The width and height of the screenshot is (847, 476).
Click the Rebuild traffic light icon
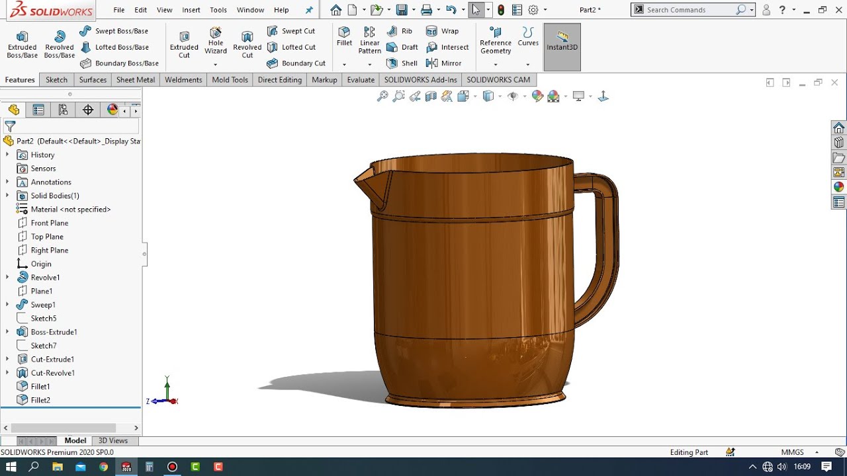501,10
